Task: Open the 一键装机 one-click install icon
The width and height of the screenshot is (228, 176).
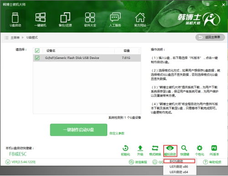Action: click(40, 20)
